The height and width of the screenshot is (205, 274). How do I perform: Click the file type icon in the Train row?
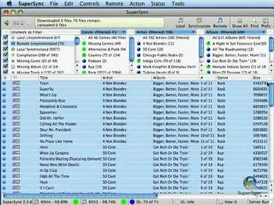point(16,83)
